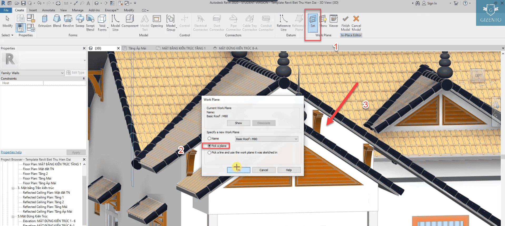Collapse the Constraints section
Viewport: 505px width, 226px height.
tap(84, 78)
